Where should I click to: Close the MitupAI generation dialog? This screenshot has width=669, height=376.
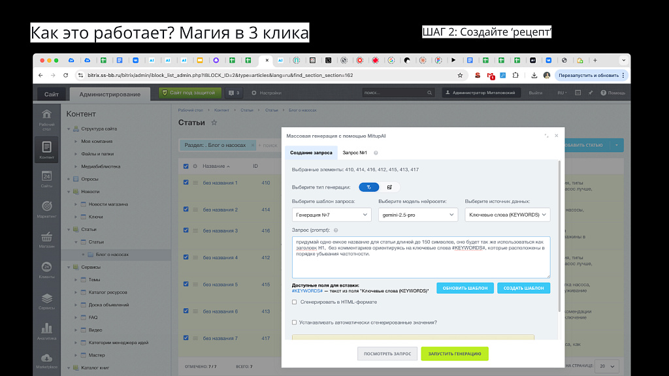coord(557,136)
